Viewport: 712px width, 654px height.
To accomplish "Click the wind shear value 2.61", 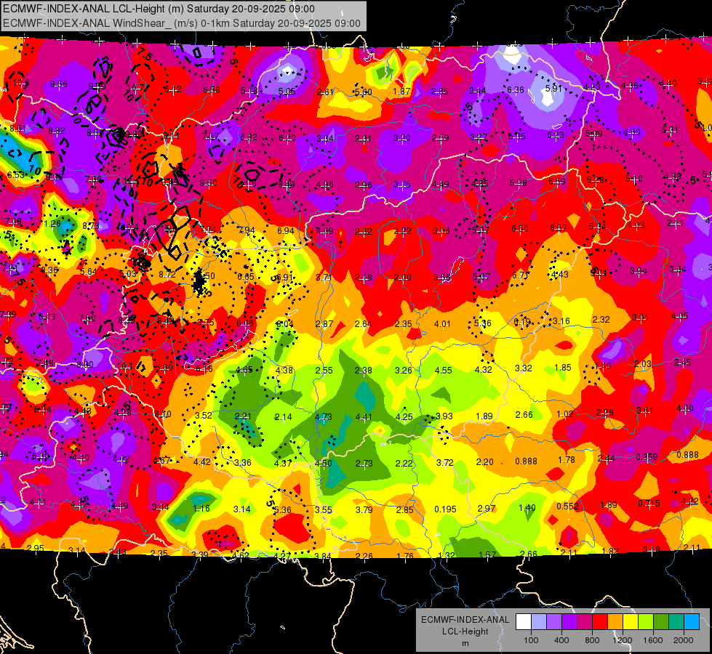I will click(x=325, y=92).
